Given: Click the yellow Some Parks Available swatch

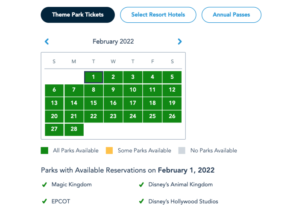Looking at the screenshot, I should [x=109, y=150].
